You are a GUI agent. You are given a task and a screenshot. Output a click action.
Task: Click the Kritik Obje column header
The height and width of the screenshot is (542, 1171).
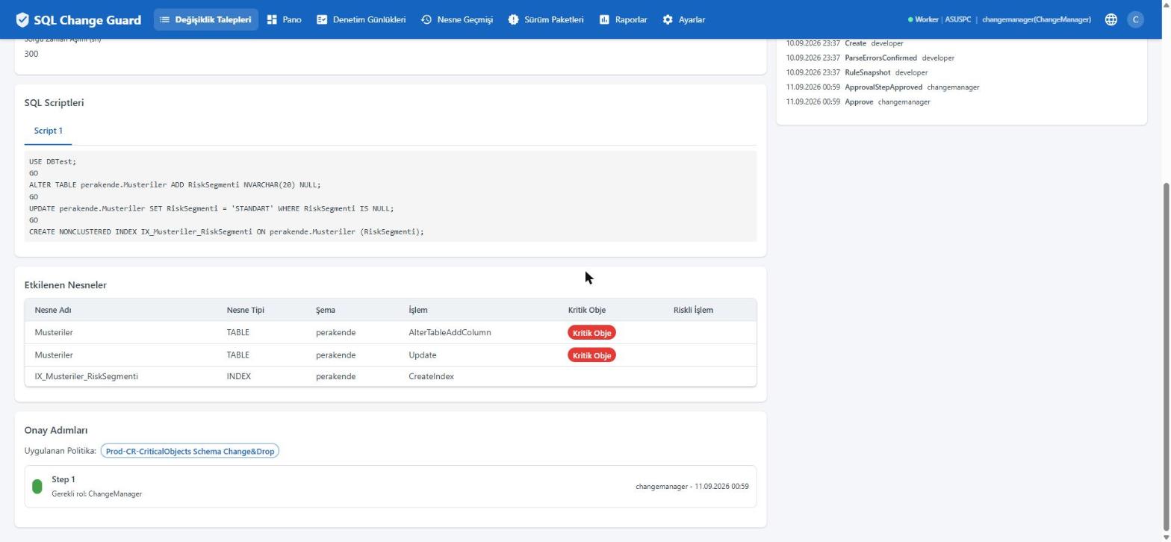click(x=586, y=310)
